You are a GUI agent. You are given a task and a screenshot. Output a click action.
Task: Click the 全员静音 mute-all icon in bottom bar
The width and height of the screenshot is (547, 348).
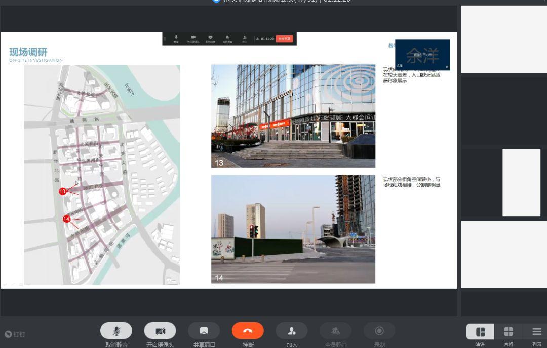336,331
